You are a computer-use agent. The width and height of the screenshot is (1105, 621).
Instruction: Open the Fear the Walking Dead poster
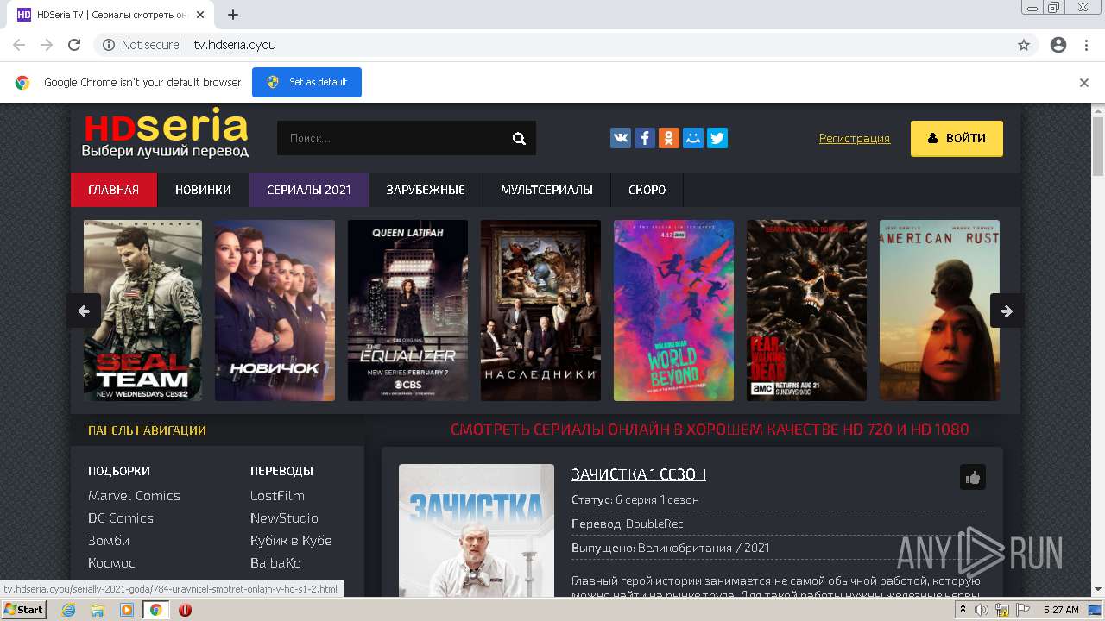(x=806, y=310)
